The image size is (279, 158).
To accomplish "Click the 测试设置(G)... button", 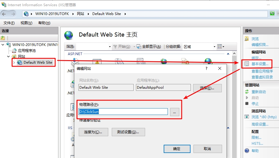I will 128,132.
